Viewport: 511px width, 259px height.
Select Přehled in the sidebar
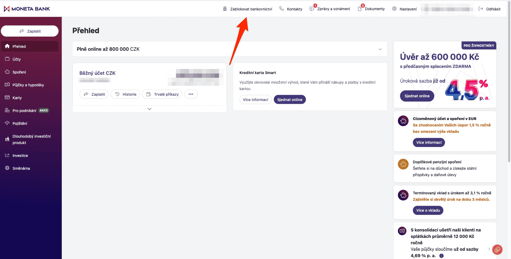(30, 46)
